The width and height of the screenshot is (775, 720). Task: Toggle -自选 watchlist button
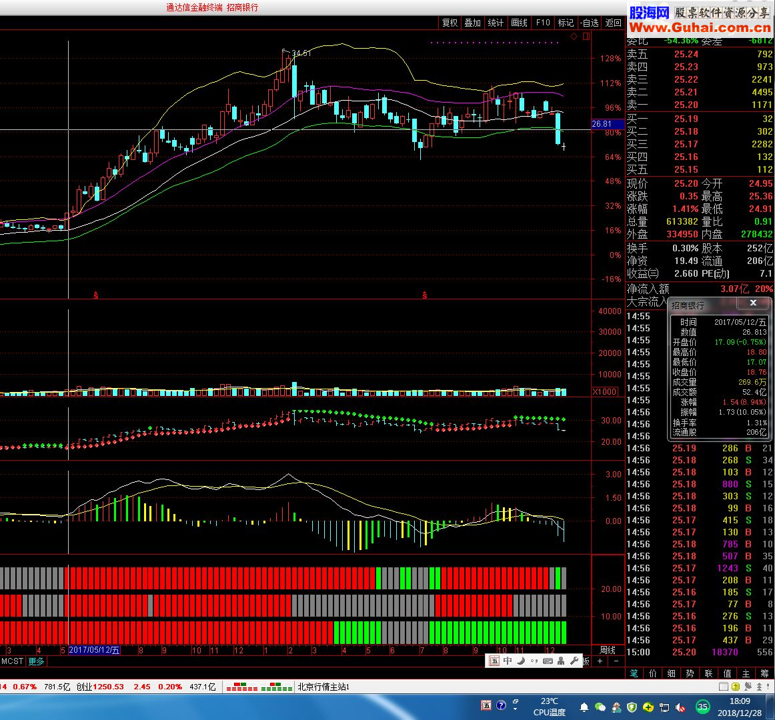590,23
